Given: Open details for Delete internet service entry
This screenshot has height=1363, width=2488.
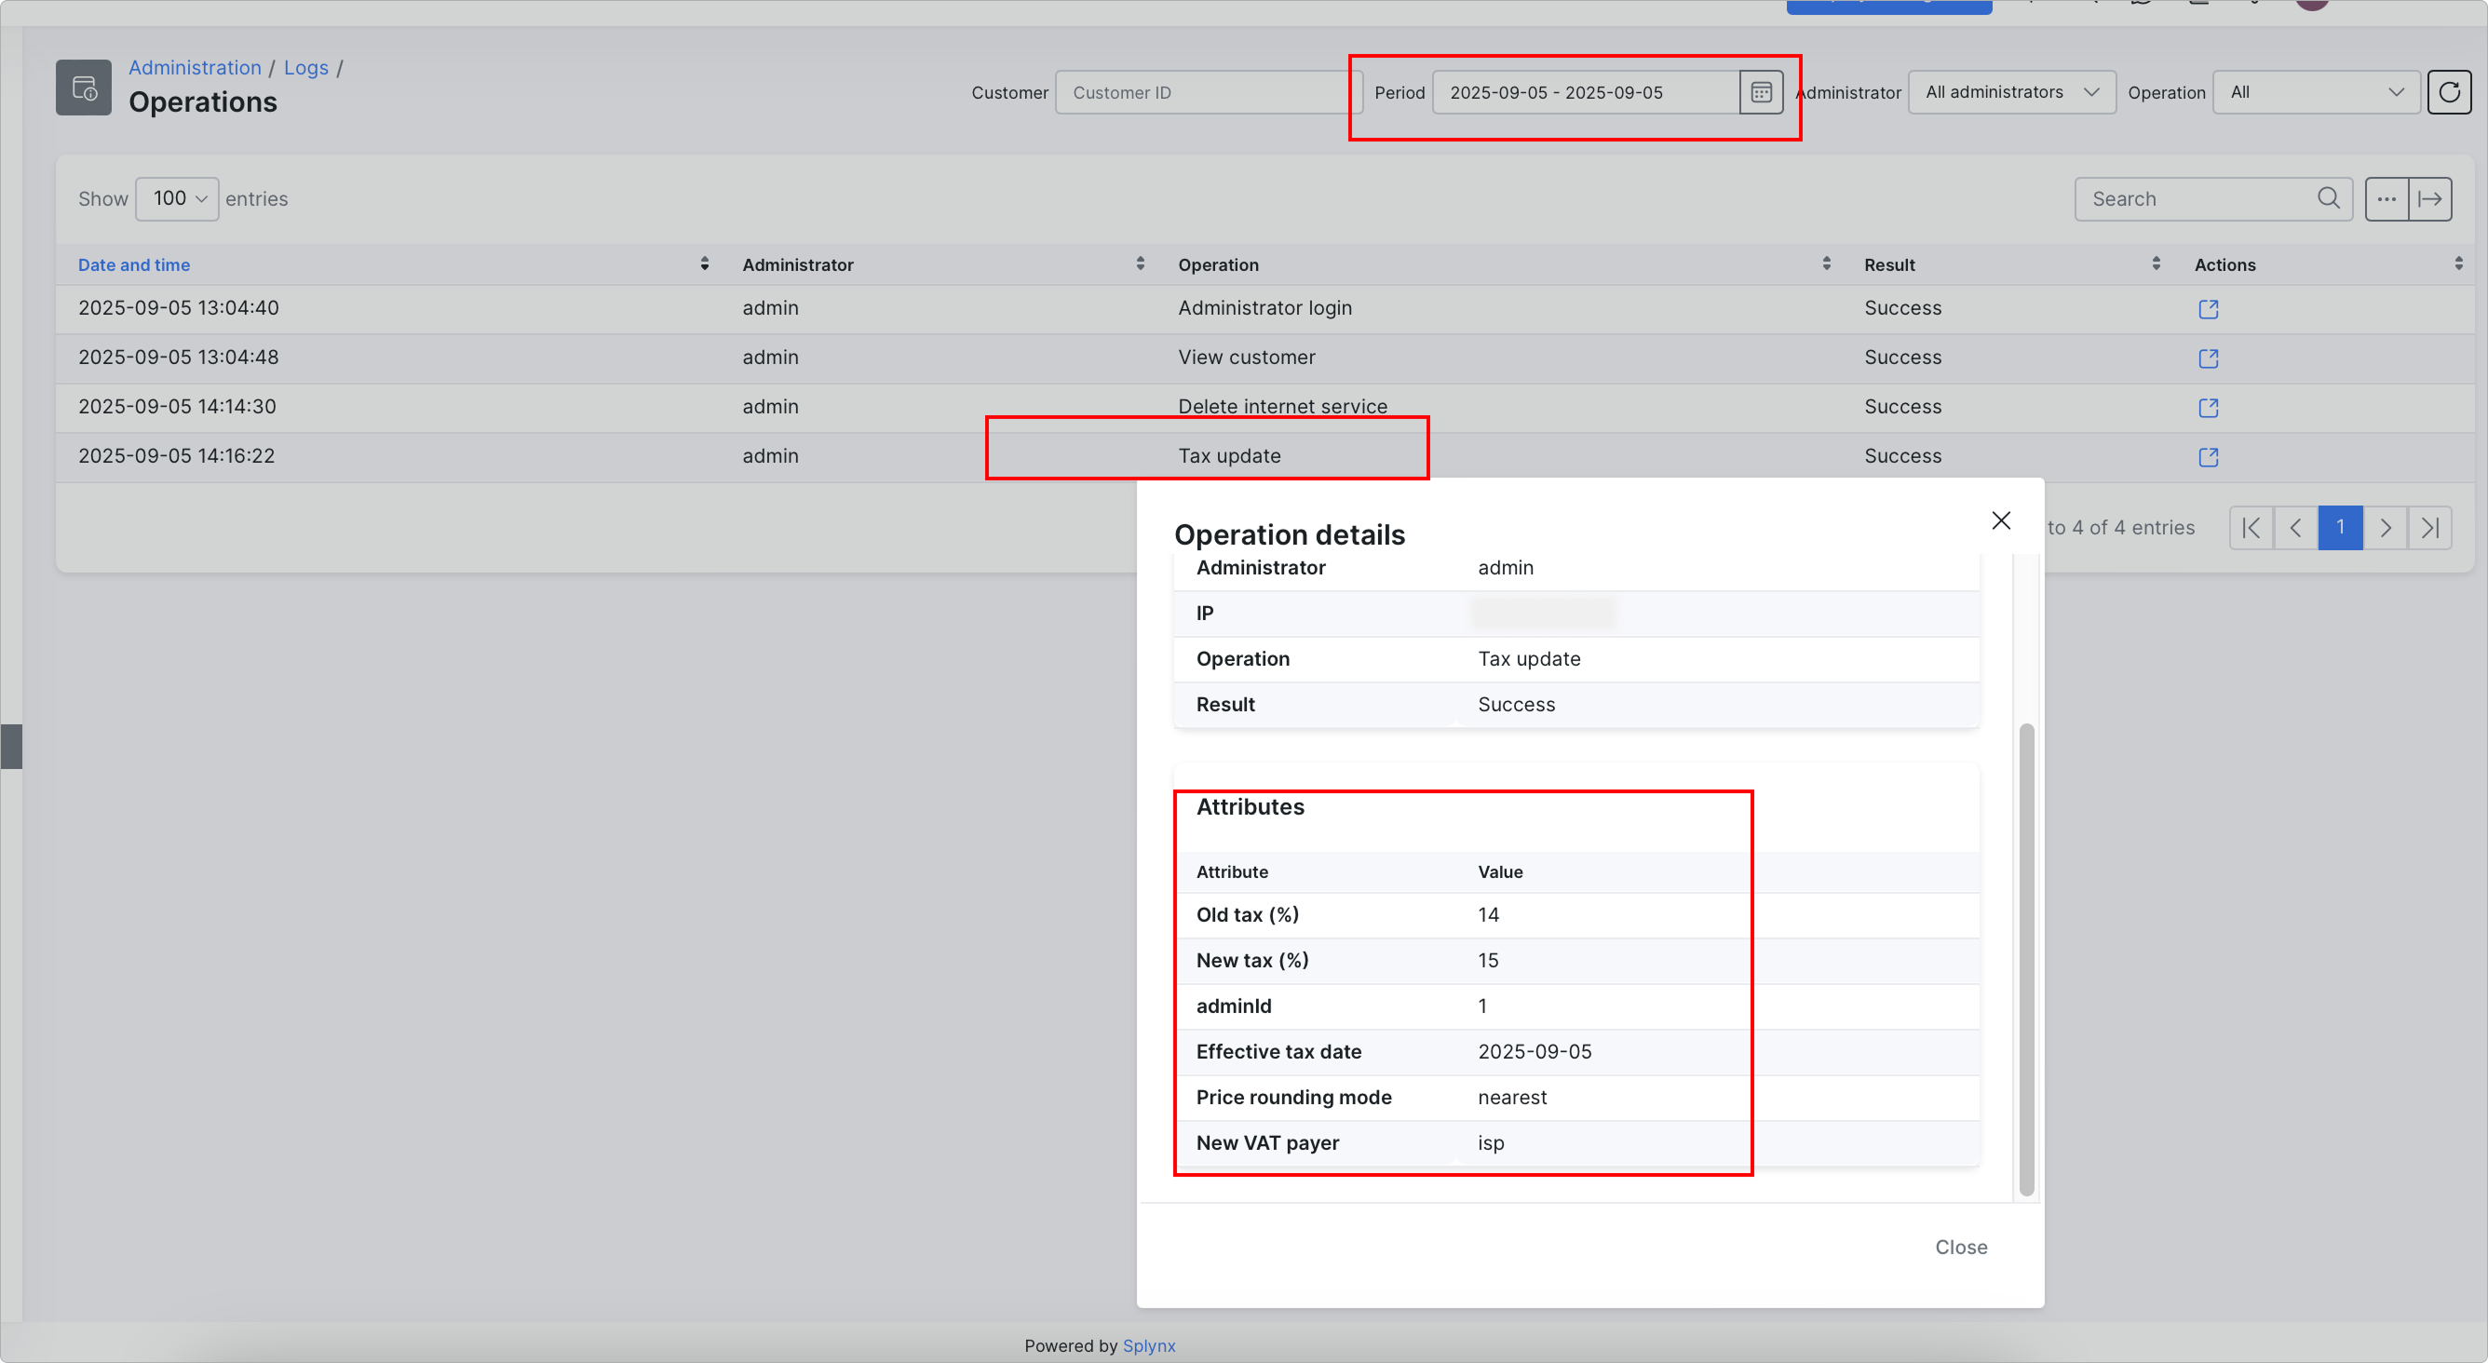Looking at the screenshot, I should [2208, 408].
